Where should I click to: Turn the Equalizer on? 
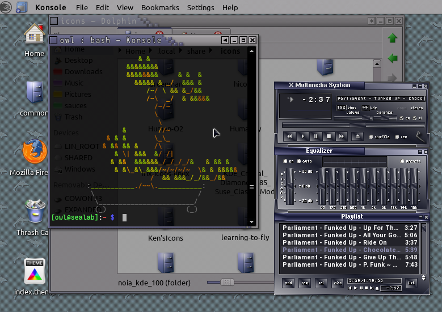tap(288, 161)
